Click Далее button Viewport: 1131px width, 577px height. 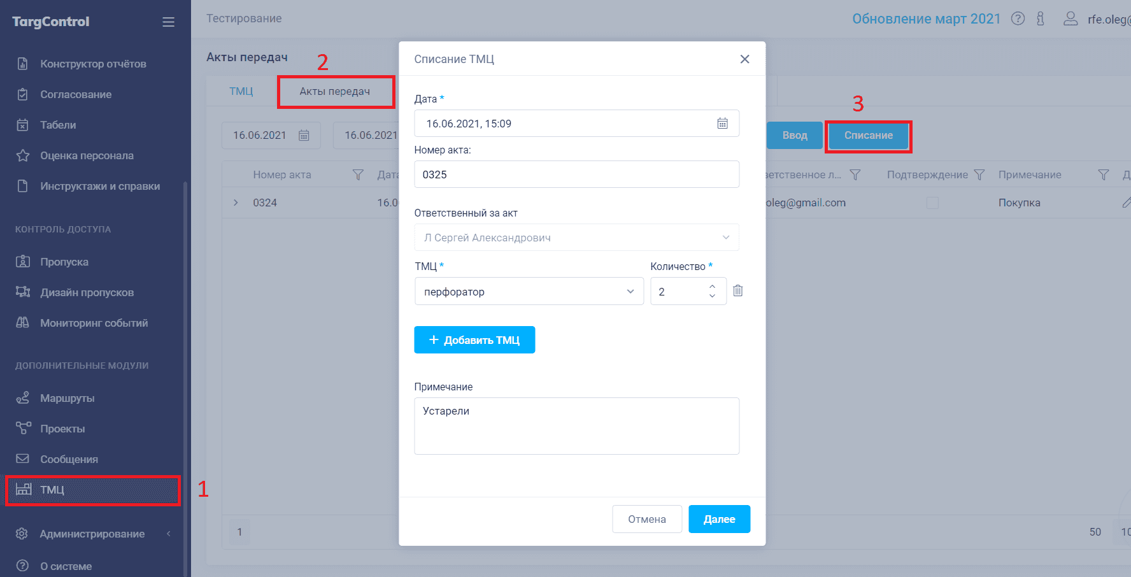point(719,519)
